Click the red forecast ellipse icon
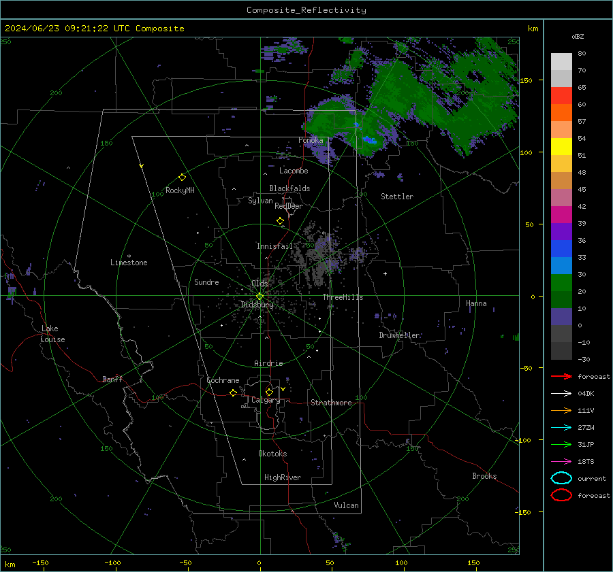Viewport: 613px width, 572px height. (561, 495)
